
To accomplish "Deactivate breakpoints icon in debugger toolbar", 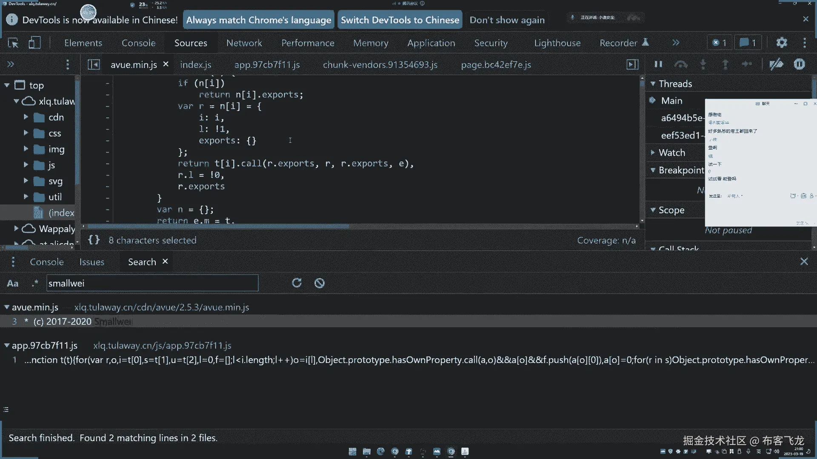I will tap(776, 65).
